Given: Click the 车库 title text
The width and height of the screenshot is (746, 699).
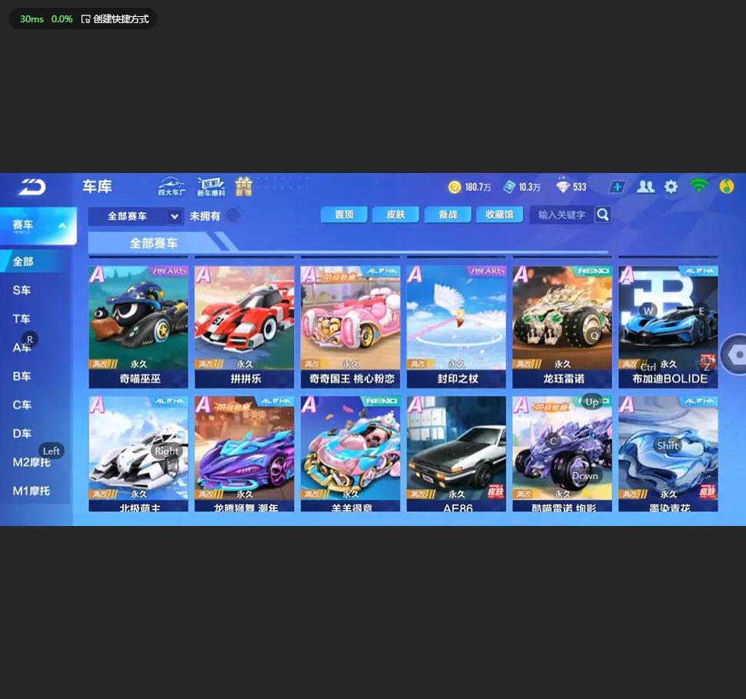Looking at the screenshot, I should (97, 187).
